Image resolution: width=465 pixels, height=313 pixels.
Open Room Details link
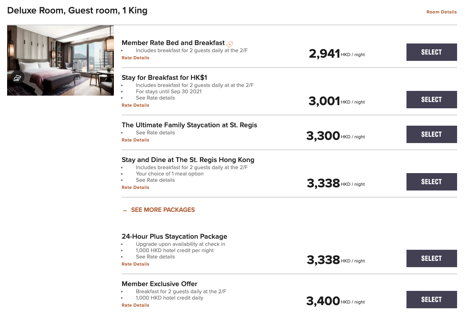[441, 12]
